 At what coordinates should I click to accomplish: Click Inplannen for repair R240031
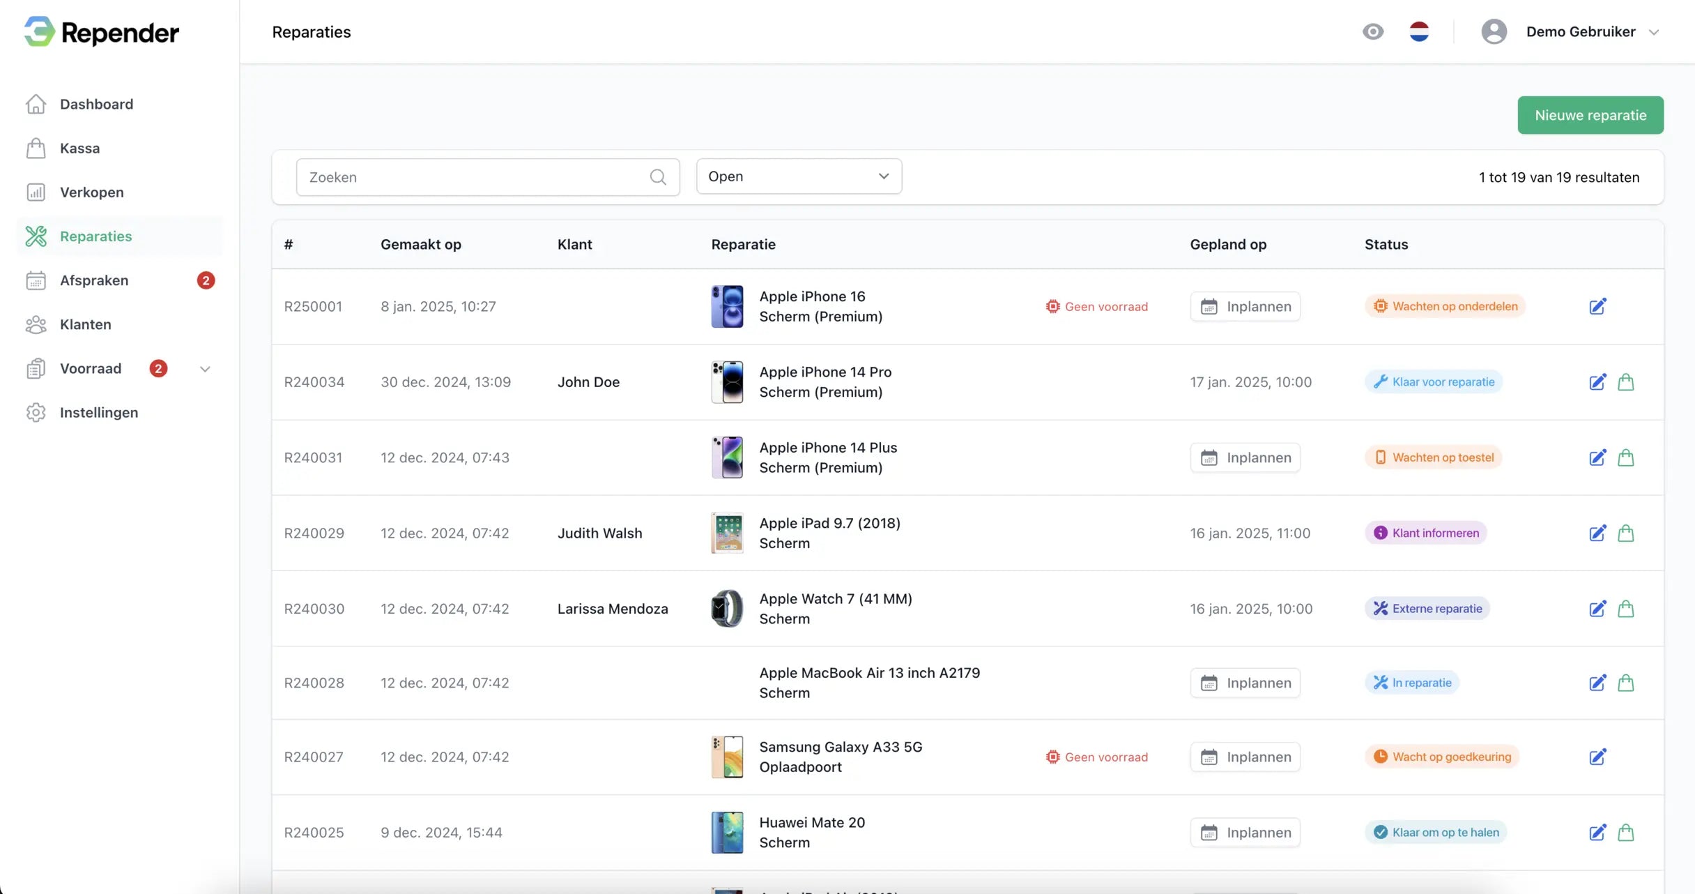coord(1245,458)
